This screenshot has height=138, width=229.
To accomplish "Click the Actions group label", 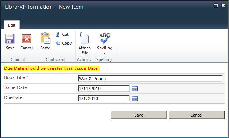I will coord(84,59).
